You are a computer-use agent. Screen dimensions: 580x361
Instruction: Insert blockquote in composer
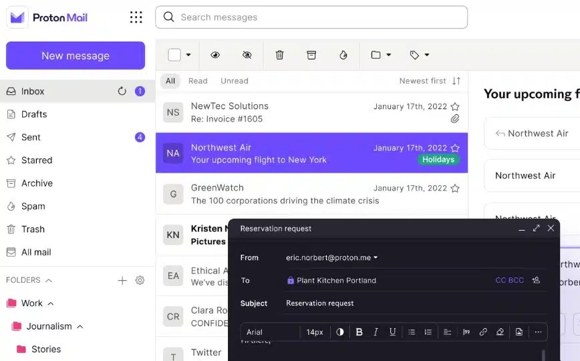(x=466, y=332)
